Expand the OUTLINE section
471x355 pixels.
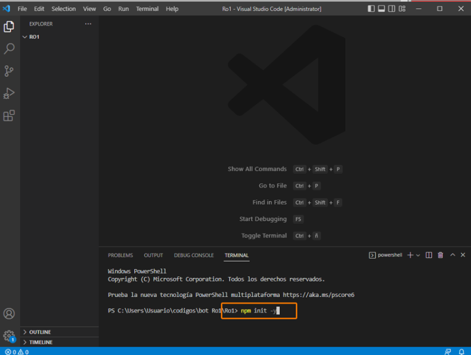point(40,332)
